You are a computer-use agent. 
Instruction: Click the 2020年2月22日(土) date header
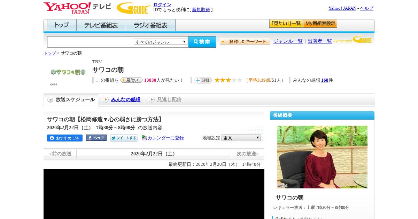coord(154,154)
